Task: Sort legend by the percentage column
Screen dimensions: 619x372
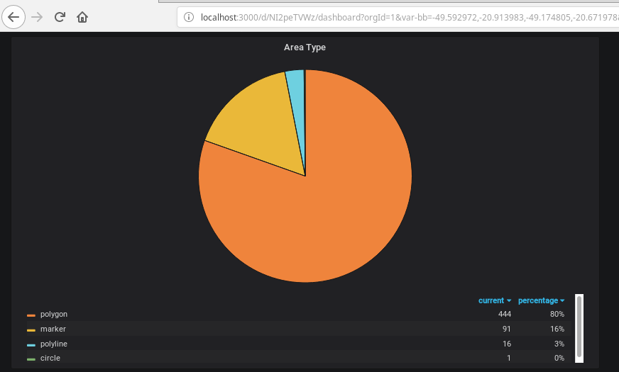Action: pyautogui.click(x=541, y=300)
